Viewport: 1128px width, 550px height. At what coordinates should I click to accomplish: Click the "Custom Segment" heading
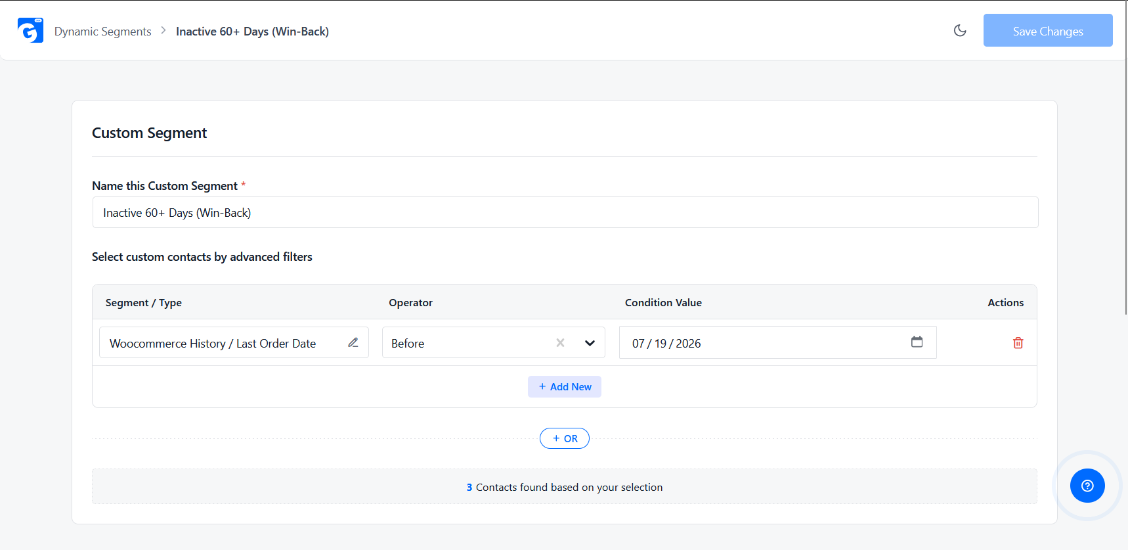(x=149, y=133)
